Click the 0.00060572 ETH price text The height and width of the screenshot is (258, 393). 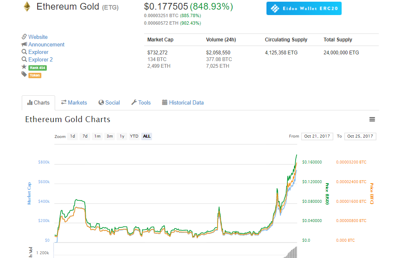161,23
